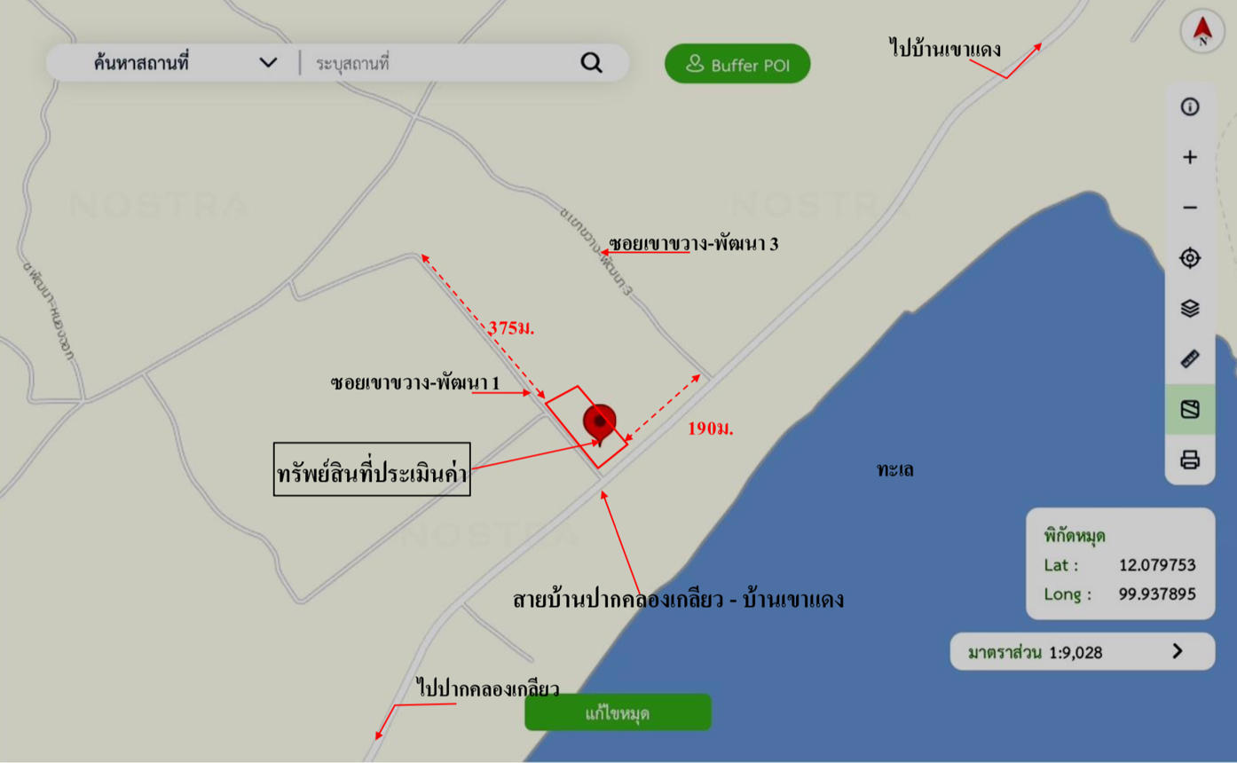Click the north compass arrow icon
This screenshot has height=763, width=1237.
coord(1202,31)
